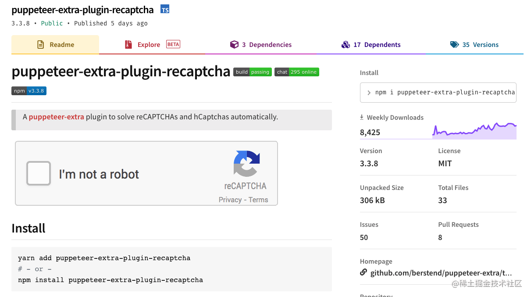
Task: Click the page title puppeteer-extra-plugin-recaptcha heading
Action: tap(121, 72)
